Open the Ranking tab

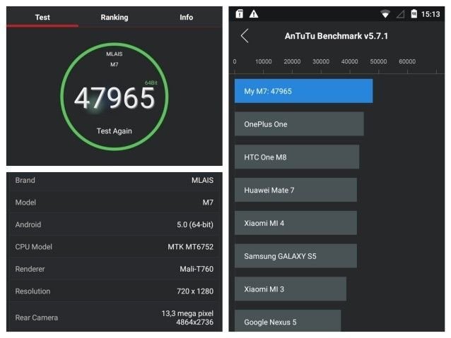point(115,17)
